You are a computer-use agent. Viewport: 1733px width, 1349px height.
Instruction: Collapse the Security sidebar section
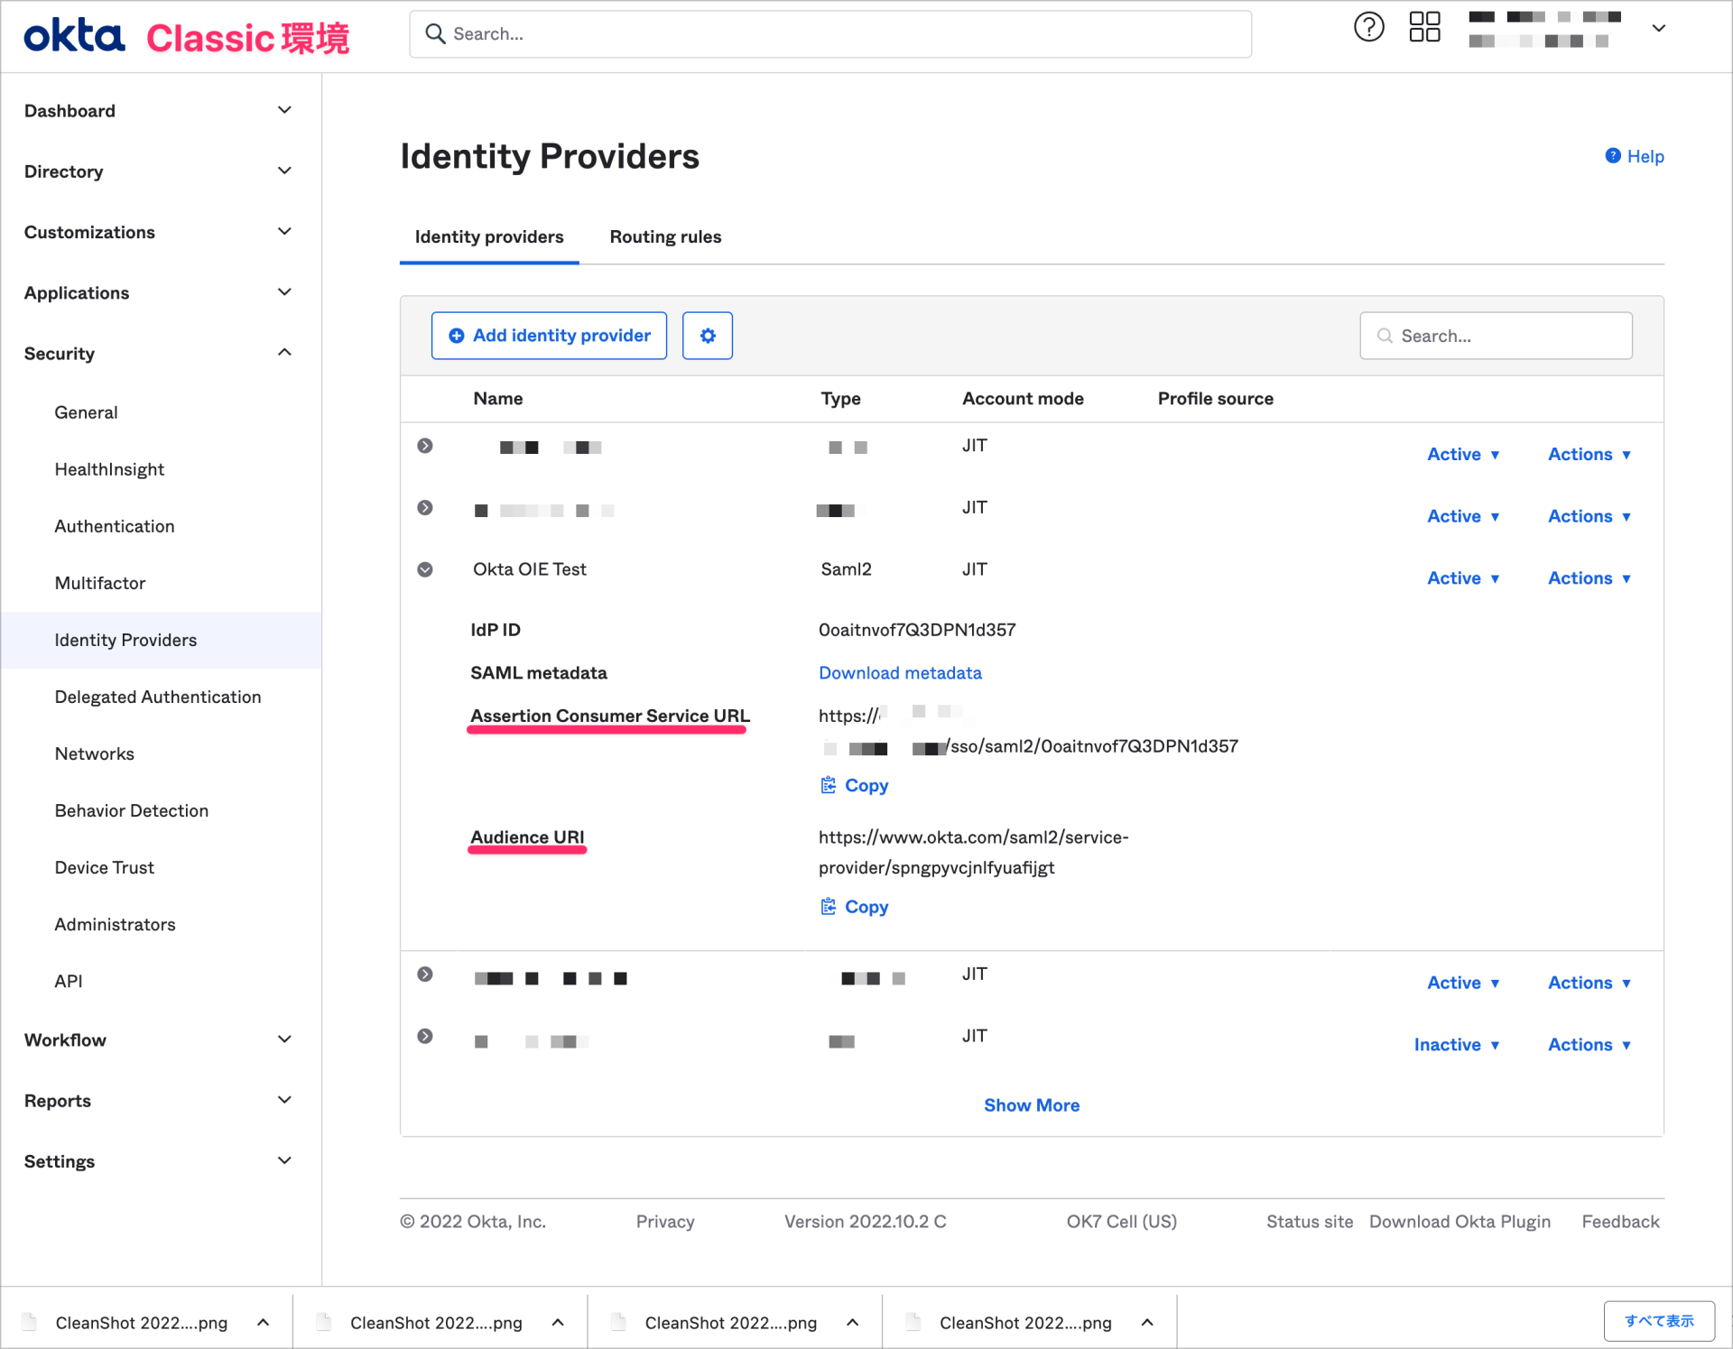coord(284,352)
